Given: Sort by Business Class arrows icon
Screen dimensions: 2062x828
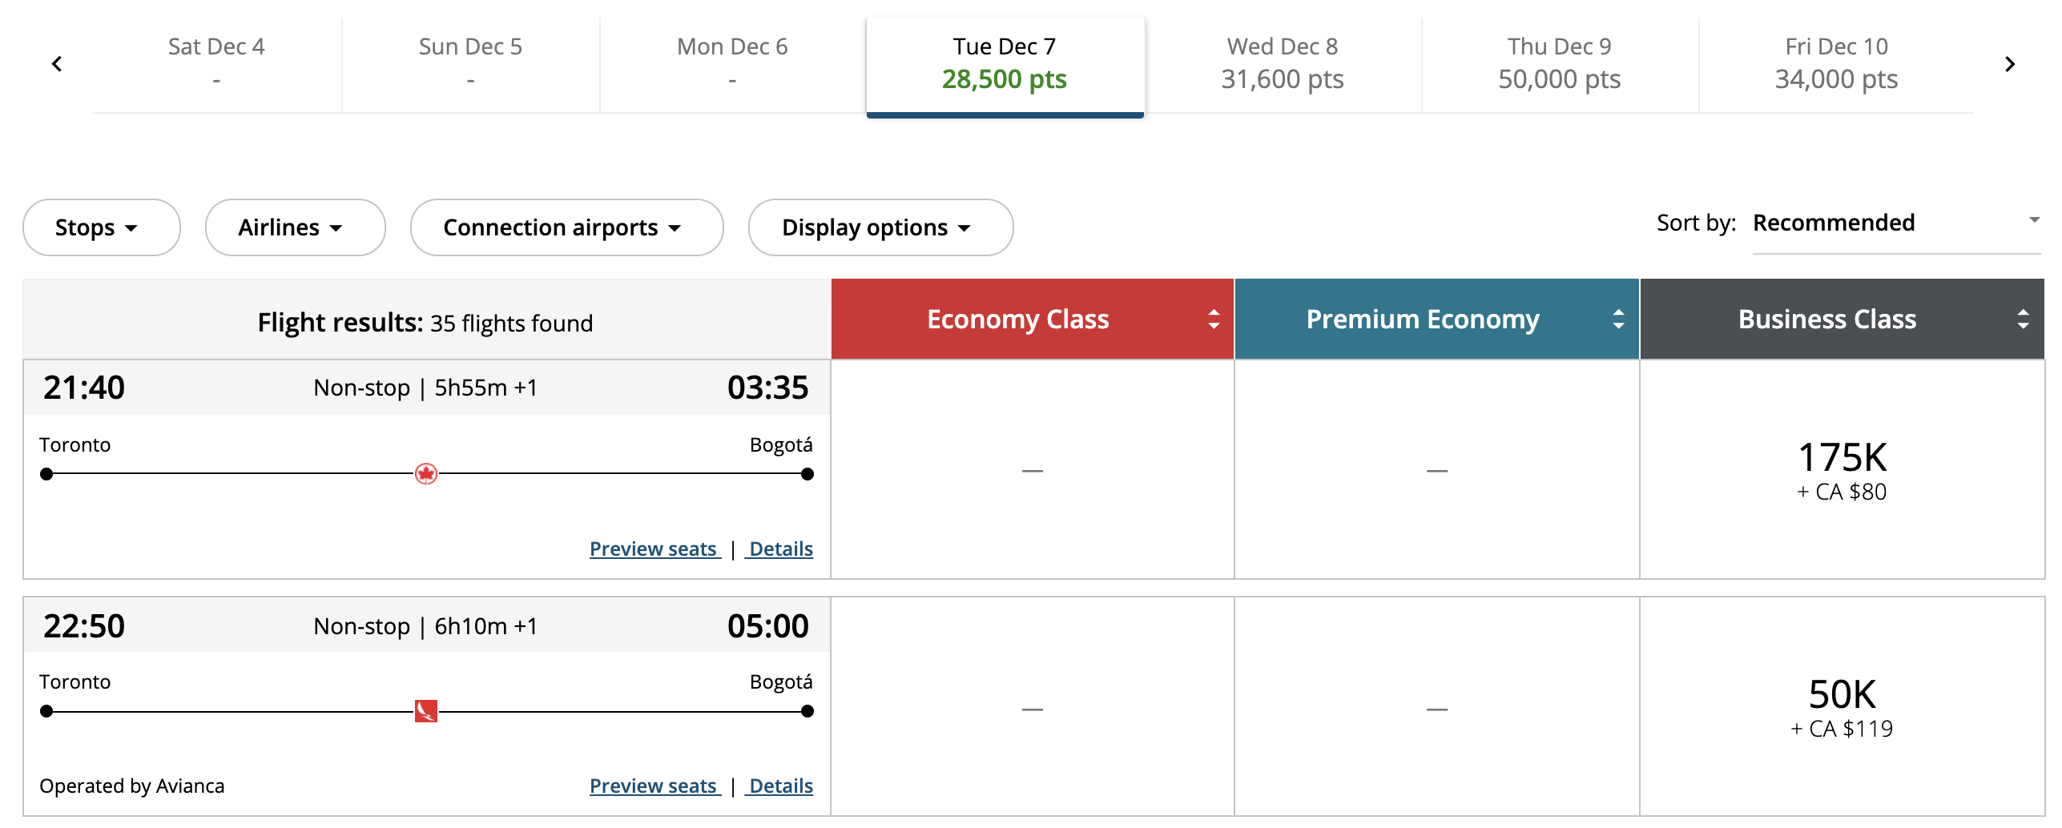Looking at the screenshot, I should click(2023, 320).
